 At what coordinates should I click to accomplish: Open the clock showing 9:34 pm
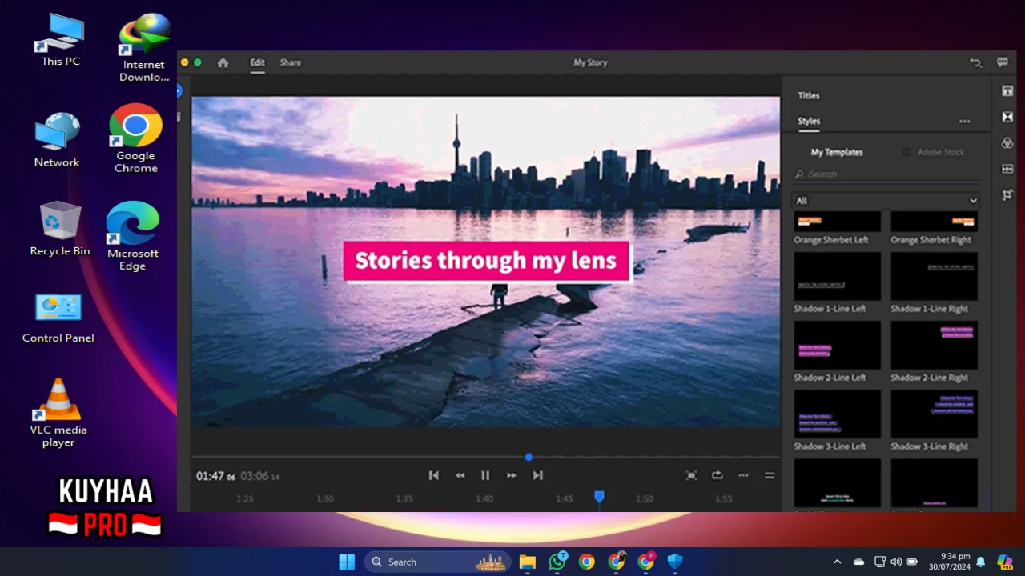(x=950, y=562)
